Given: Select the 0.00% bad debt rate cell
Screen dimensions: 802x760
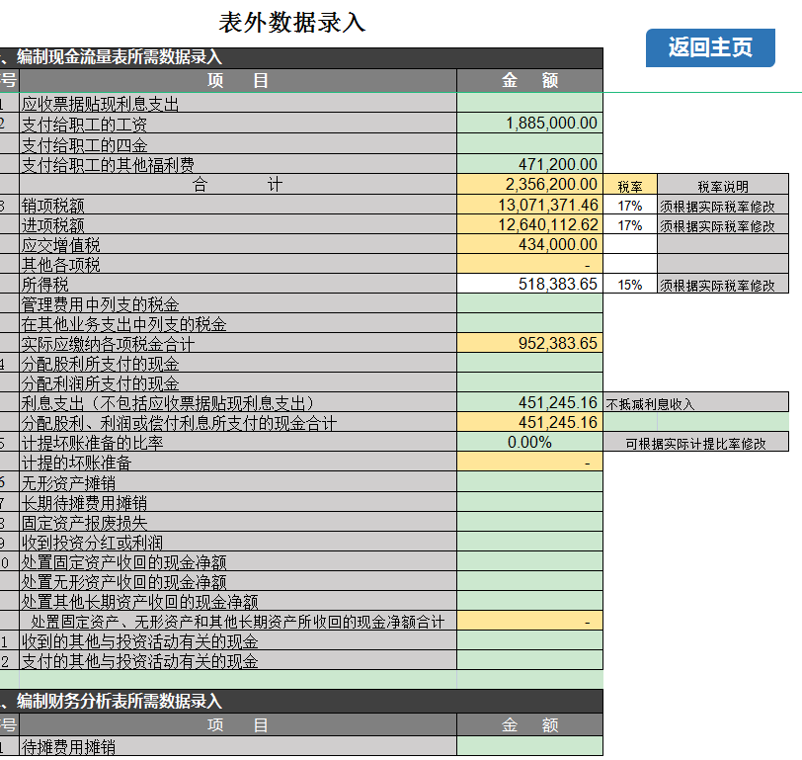Looking at the screenshot, I should click(x=529, y=442).
